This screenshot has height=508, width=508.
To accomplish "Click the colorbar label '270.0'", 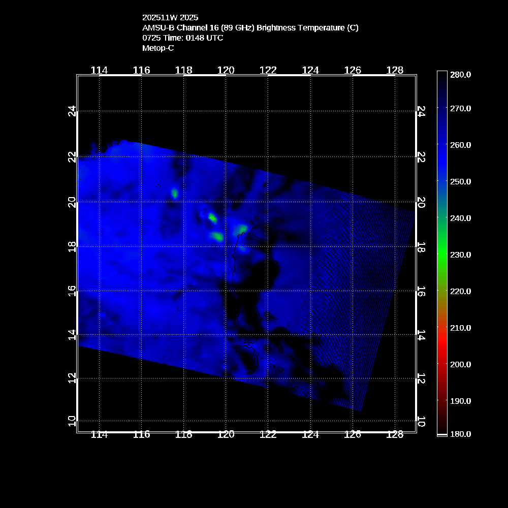I will coord(460,108).
